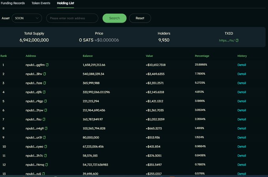Click the Address column header
This screenshot has height=177, width=268.
tap(31, 56)
